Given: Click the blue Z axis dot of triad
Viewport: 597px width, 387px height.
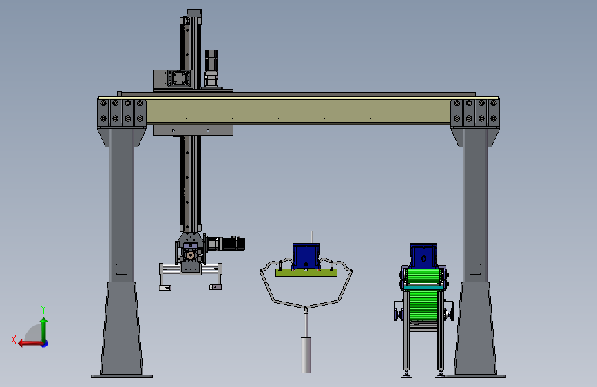Looking at the screenshot, I should (x=45, y=344).
